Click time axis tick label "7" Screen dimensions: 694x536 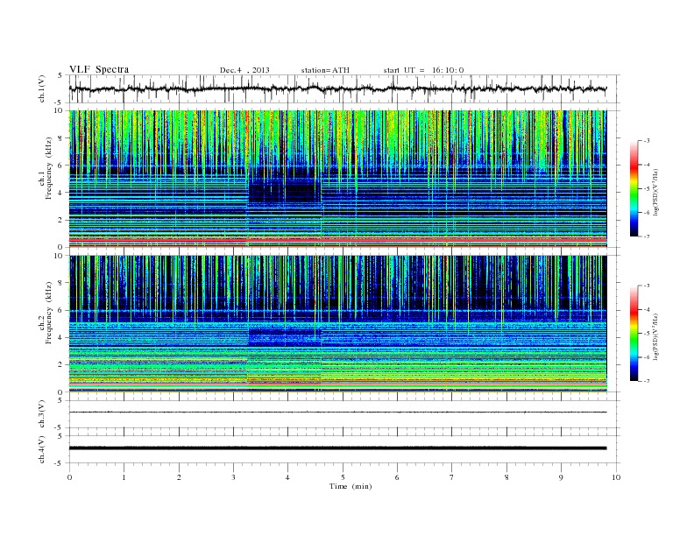[x=452, y=477]
